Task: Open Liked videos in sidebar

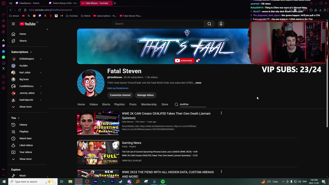Action: [26, 145]
